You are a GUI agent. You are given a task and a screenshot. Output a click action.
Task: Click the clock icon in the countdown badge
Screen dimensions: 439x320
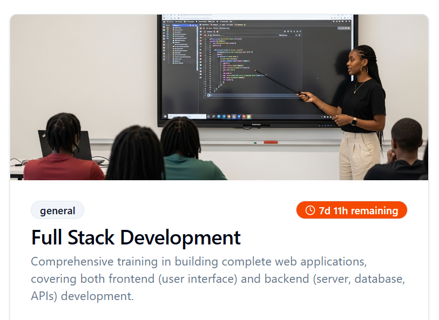point(310,210)
